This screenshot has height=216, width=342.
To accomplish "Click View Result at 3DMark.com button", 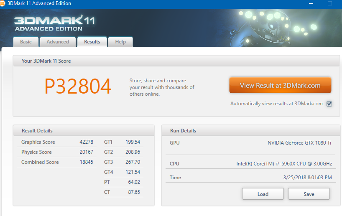I will (280, 85).
